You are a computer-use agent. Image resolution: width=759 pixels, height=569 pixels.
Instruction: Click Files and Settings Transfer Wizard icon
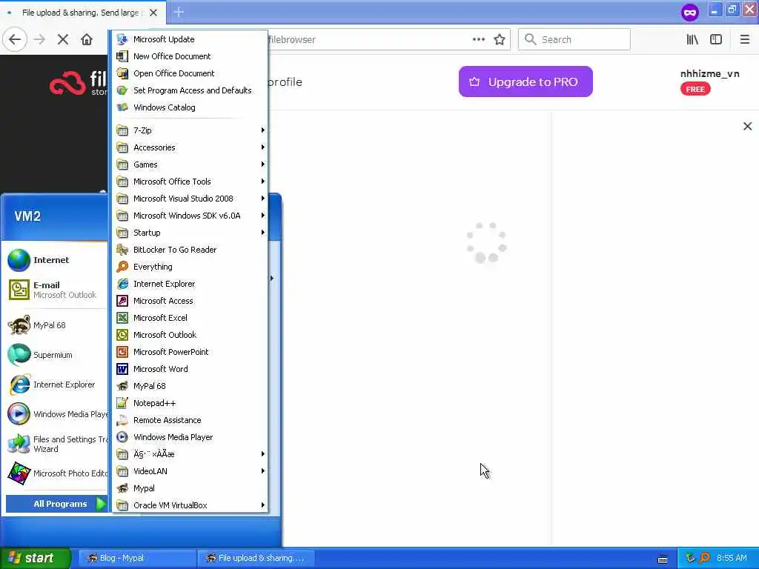19,444
